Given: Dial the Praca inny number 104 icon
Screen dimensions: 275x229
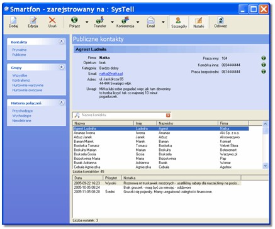Looking at the screenshot, I should (264, 58).
